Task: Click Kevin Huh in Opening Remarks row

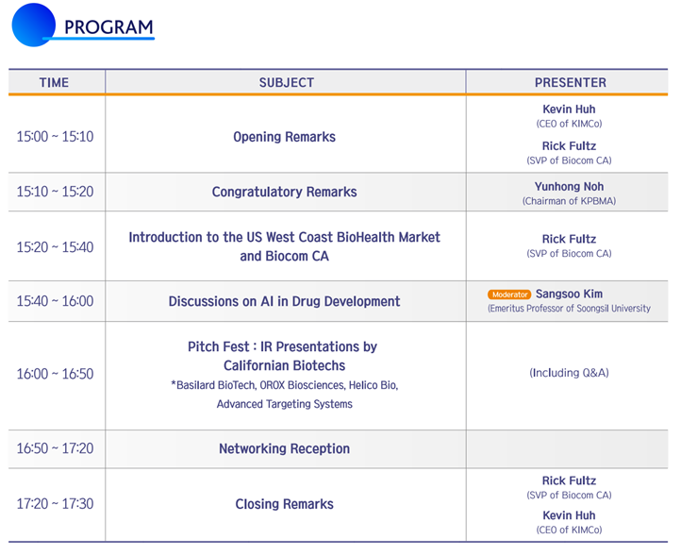Action: click(x=569, y=110)
